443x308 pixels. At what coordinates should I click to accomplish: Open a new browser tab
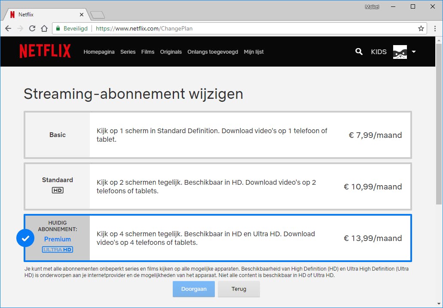(98, 15)
